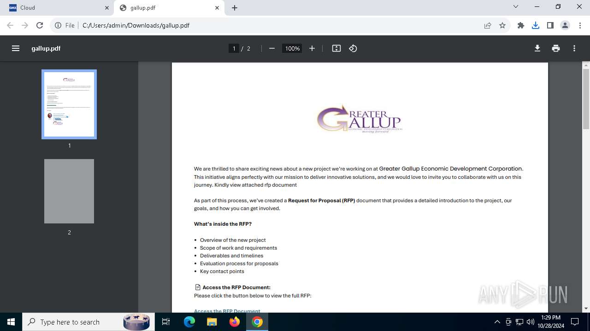
Task: Click 'Evaluation process for proposals' bullet
Action: [x=239, y=263]
